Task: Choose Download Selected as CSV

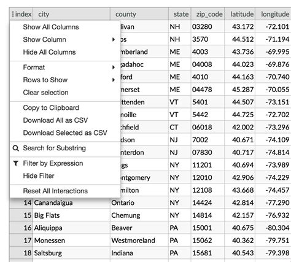Action: click(x=65, y=133)
